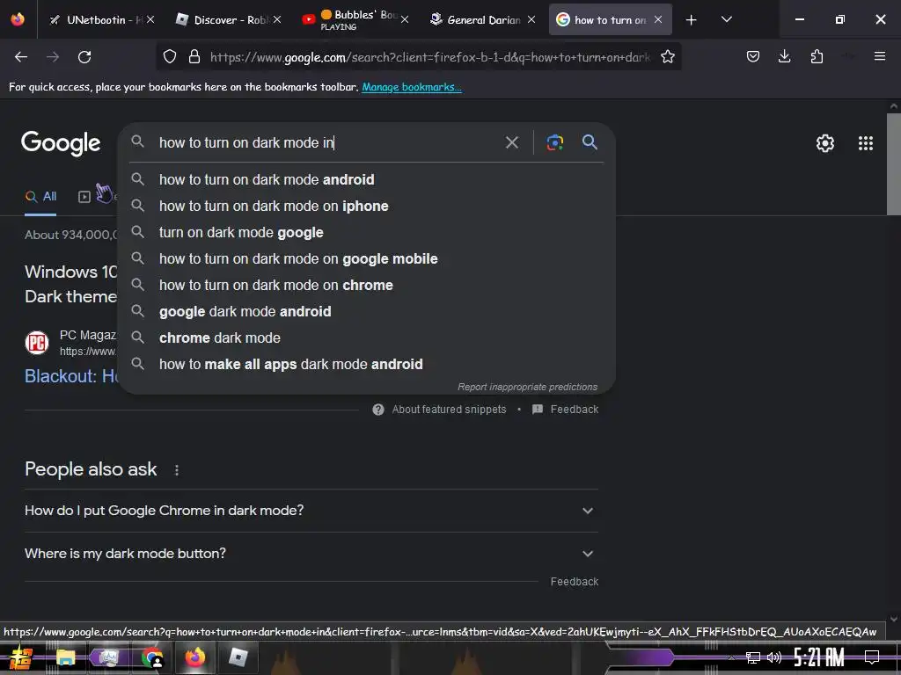Click the page vertical scrollbar thumb
This screenshot has width=901, height=675.
click(894, 164)
